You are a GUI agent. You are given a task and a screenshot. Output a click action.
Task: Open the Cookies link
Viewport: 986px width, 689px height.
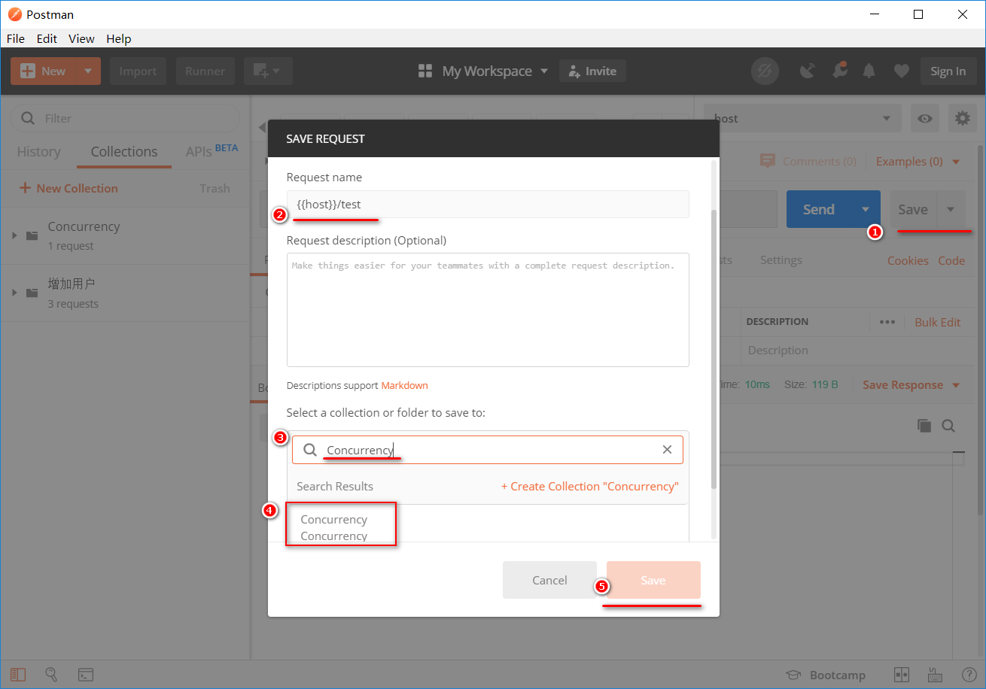908,260
